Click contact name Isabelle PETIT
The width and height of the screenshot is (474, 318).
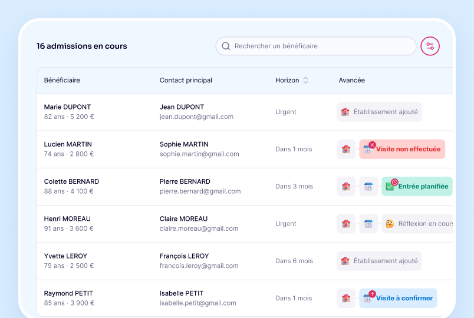click(182, 293)
